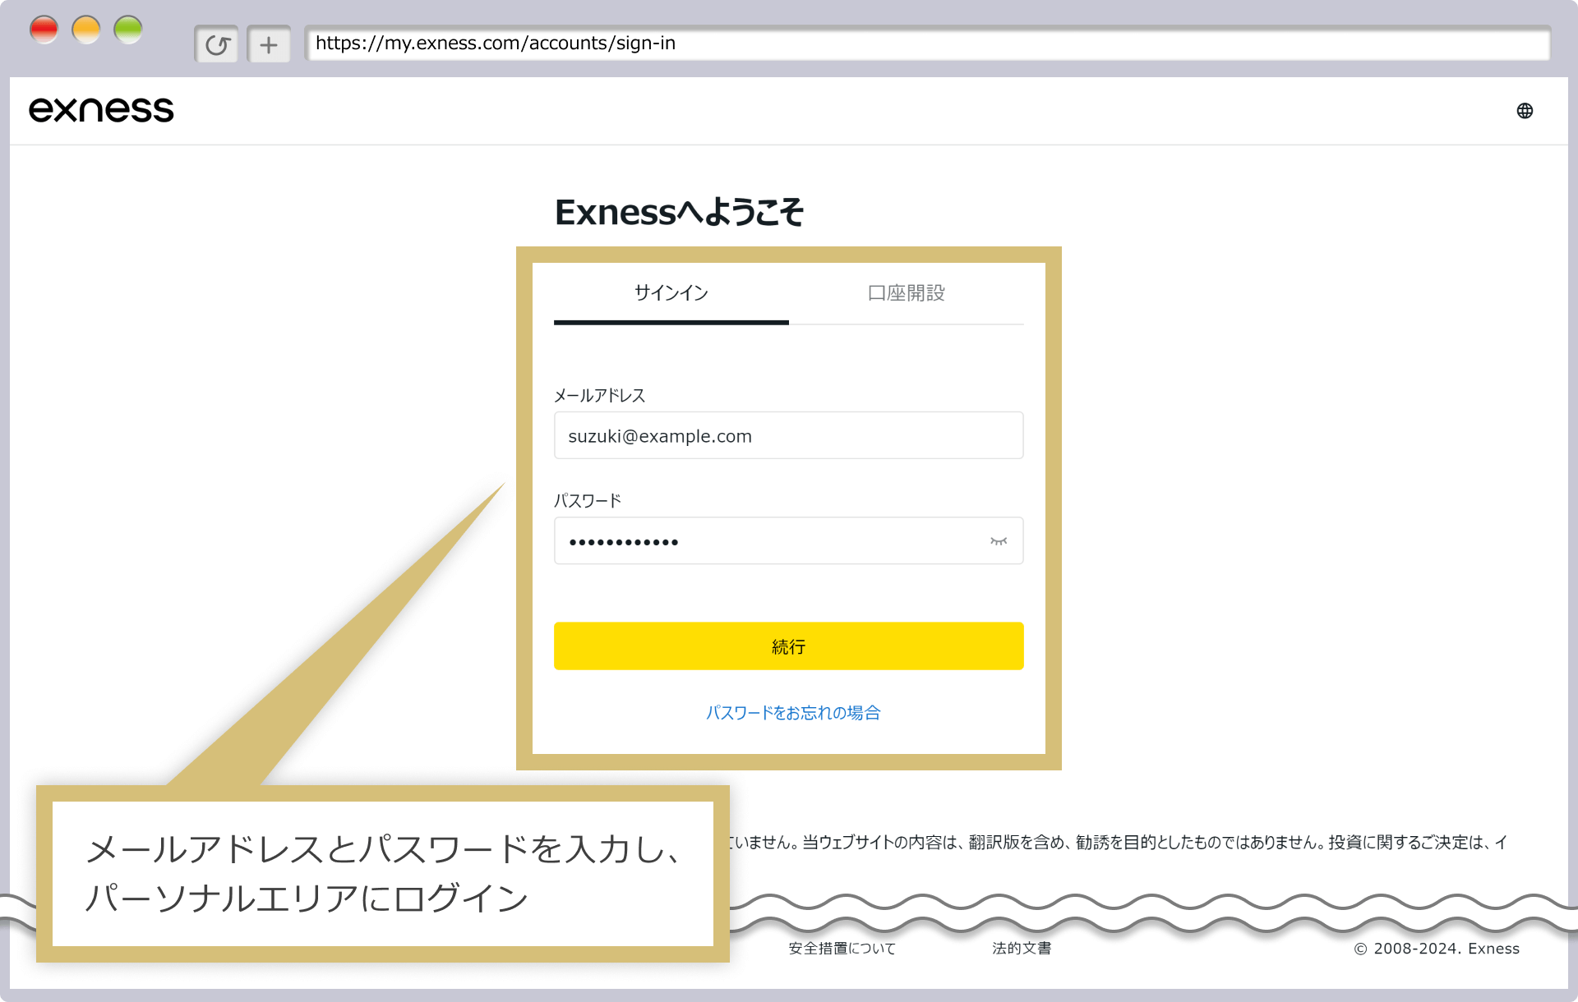Reload the page using the refresh icon
This screenshot has width=1578, height=1002.
click(x=216, y=44)
